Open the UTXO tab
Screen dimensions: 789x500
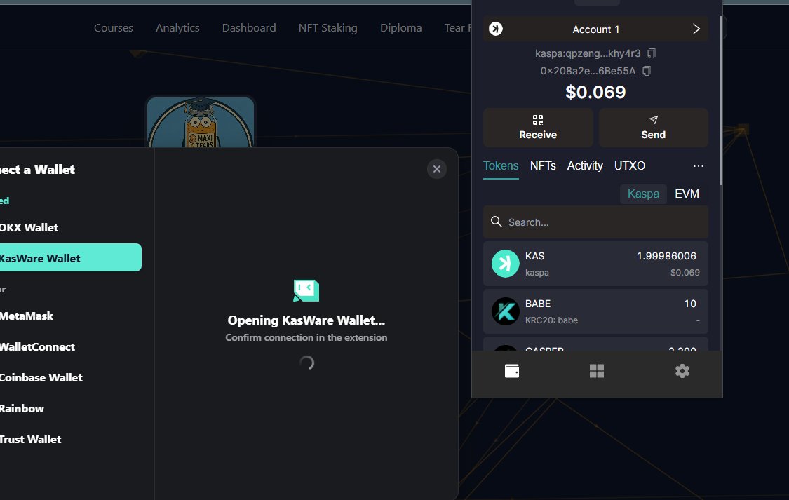(x=630, y=166)
